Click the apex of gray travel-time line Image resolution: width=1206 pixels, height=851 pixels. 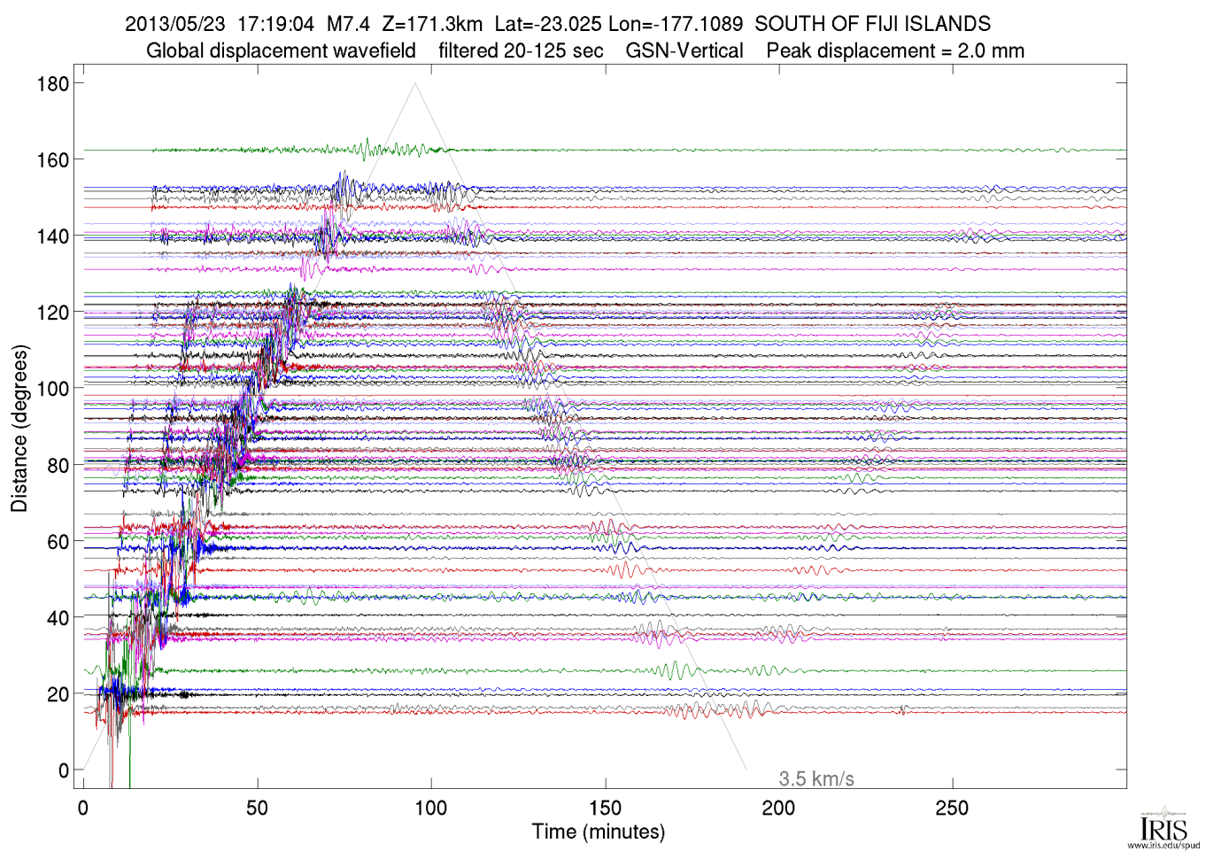point(415,84)
